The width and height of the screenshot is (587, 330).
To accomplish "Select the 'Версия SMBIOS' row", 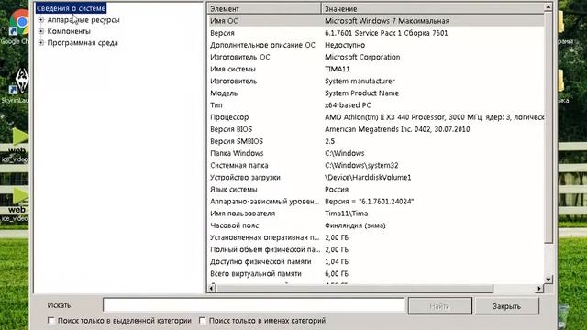I will (x=376, y=141).
